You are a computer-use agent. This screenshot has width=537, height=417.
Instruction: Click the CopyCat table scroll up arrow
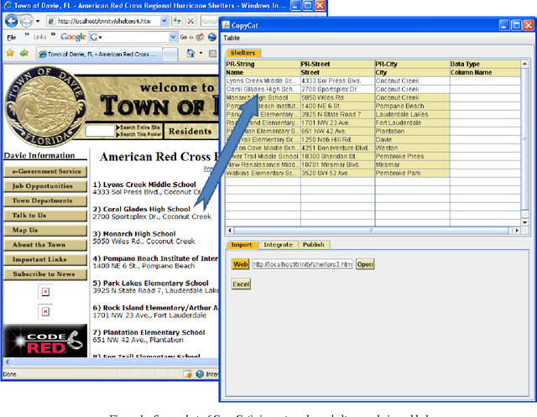524,64
